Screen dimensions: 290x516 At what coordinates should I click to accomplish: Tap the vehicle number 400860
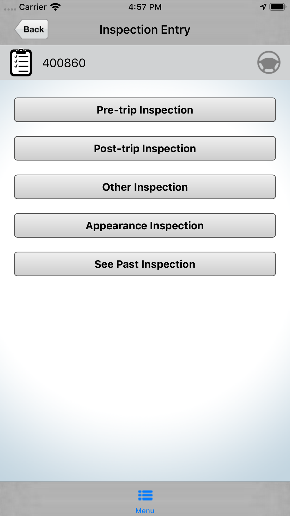pyautogui.click(x=64, y=63)
